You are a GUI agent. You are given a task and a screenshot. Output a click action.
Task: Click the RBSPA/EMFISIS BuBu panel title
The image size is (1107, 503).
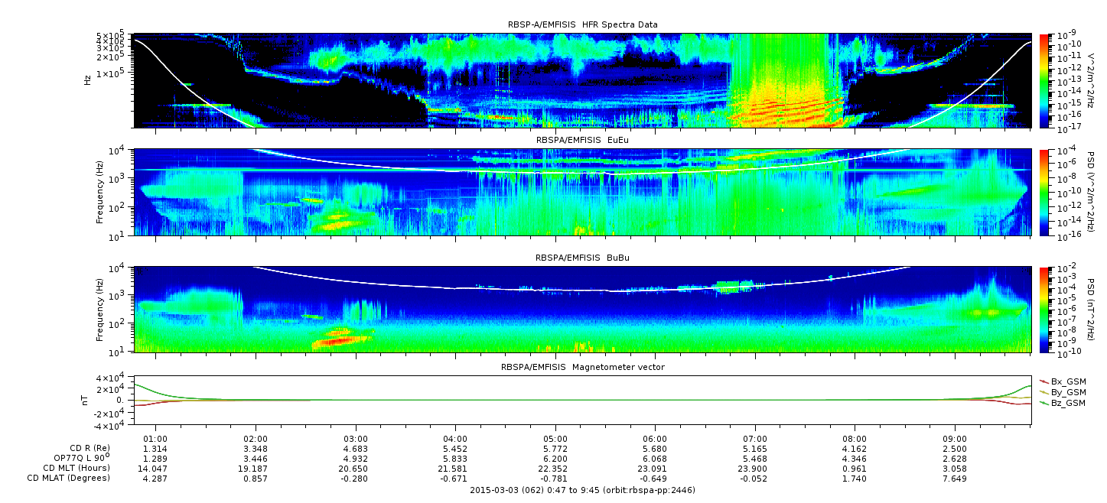point(582,258)
